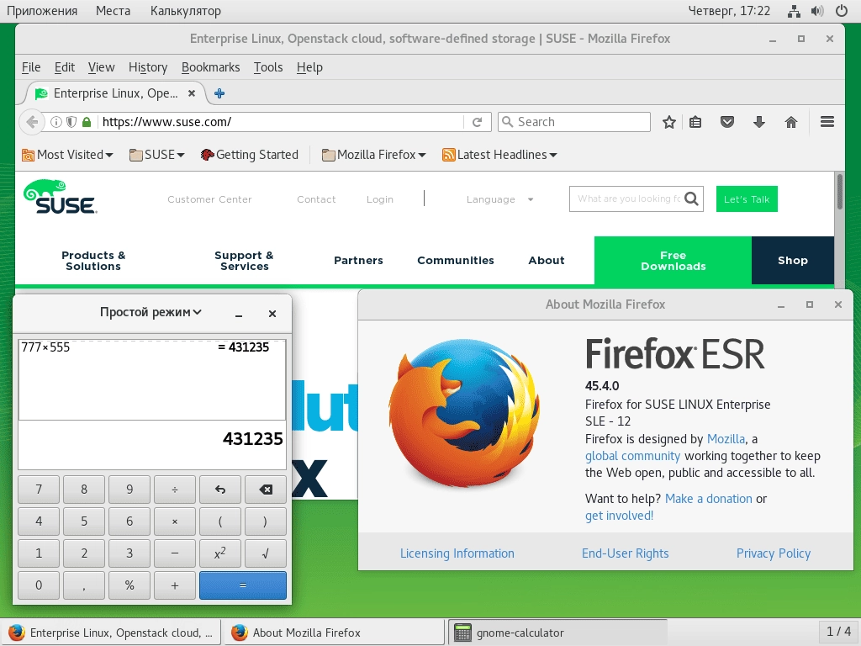Delete last digit with calculator backspace key

pos(266,490)
